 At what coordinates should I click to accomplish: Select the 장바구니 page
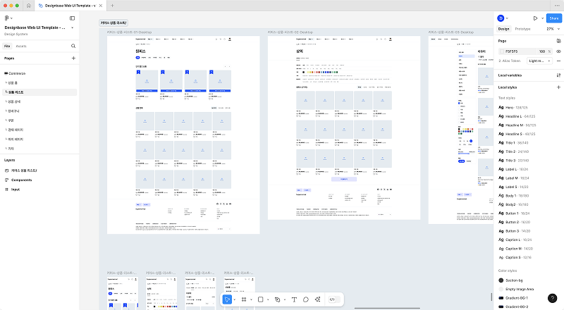pos(39,111)
